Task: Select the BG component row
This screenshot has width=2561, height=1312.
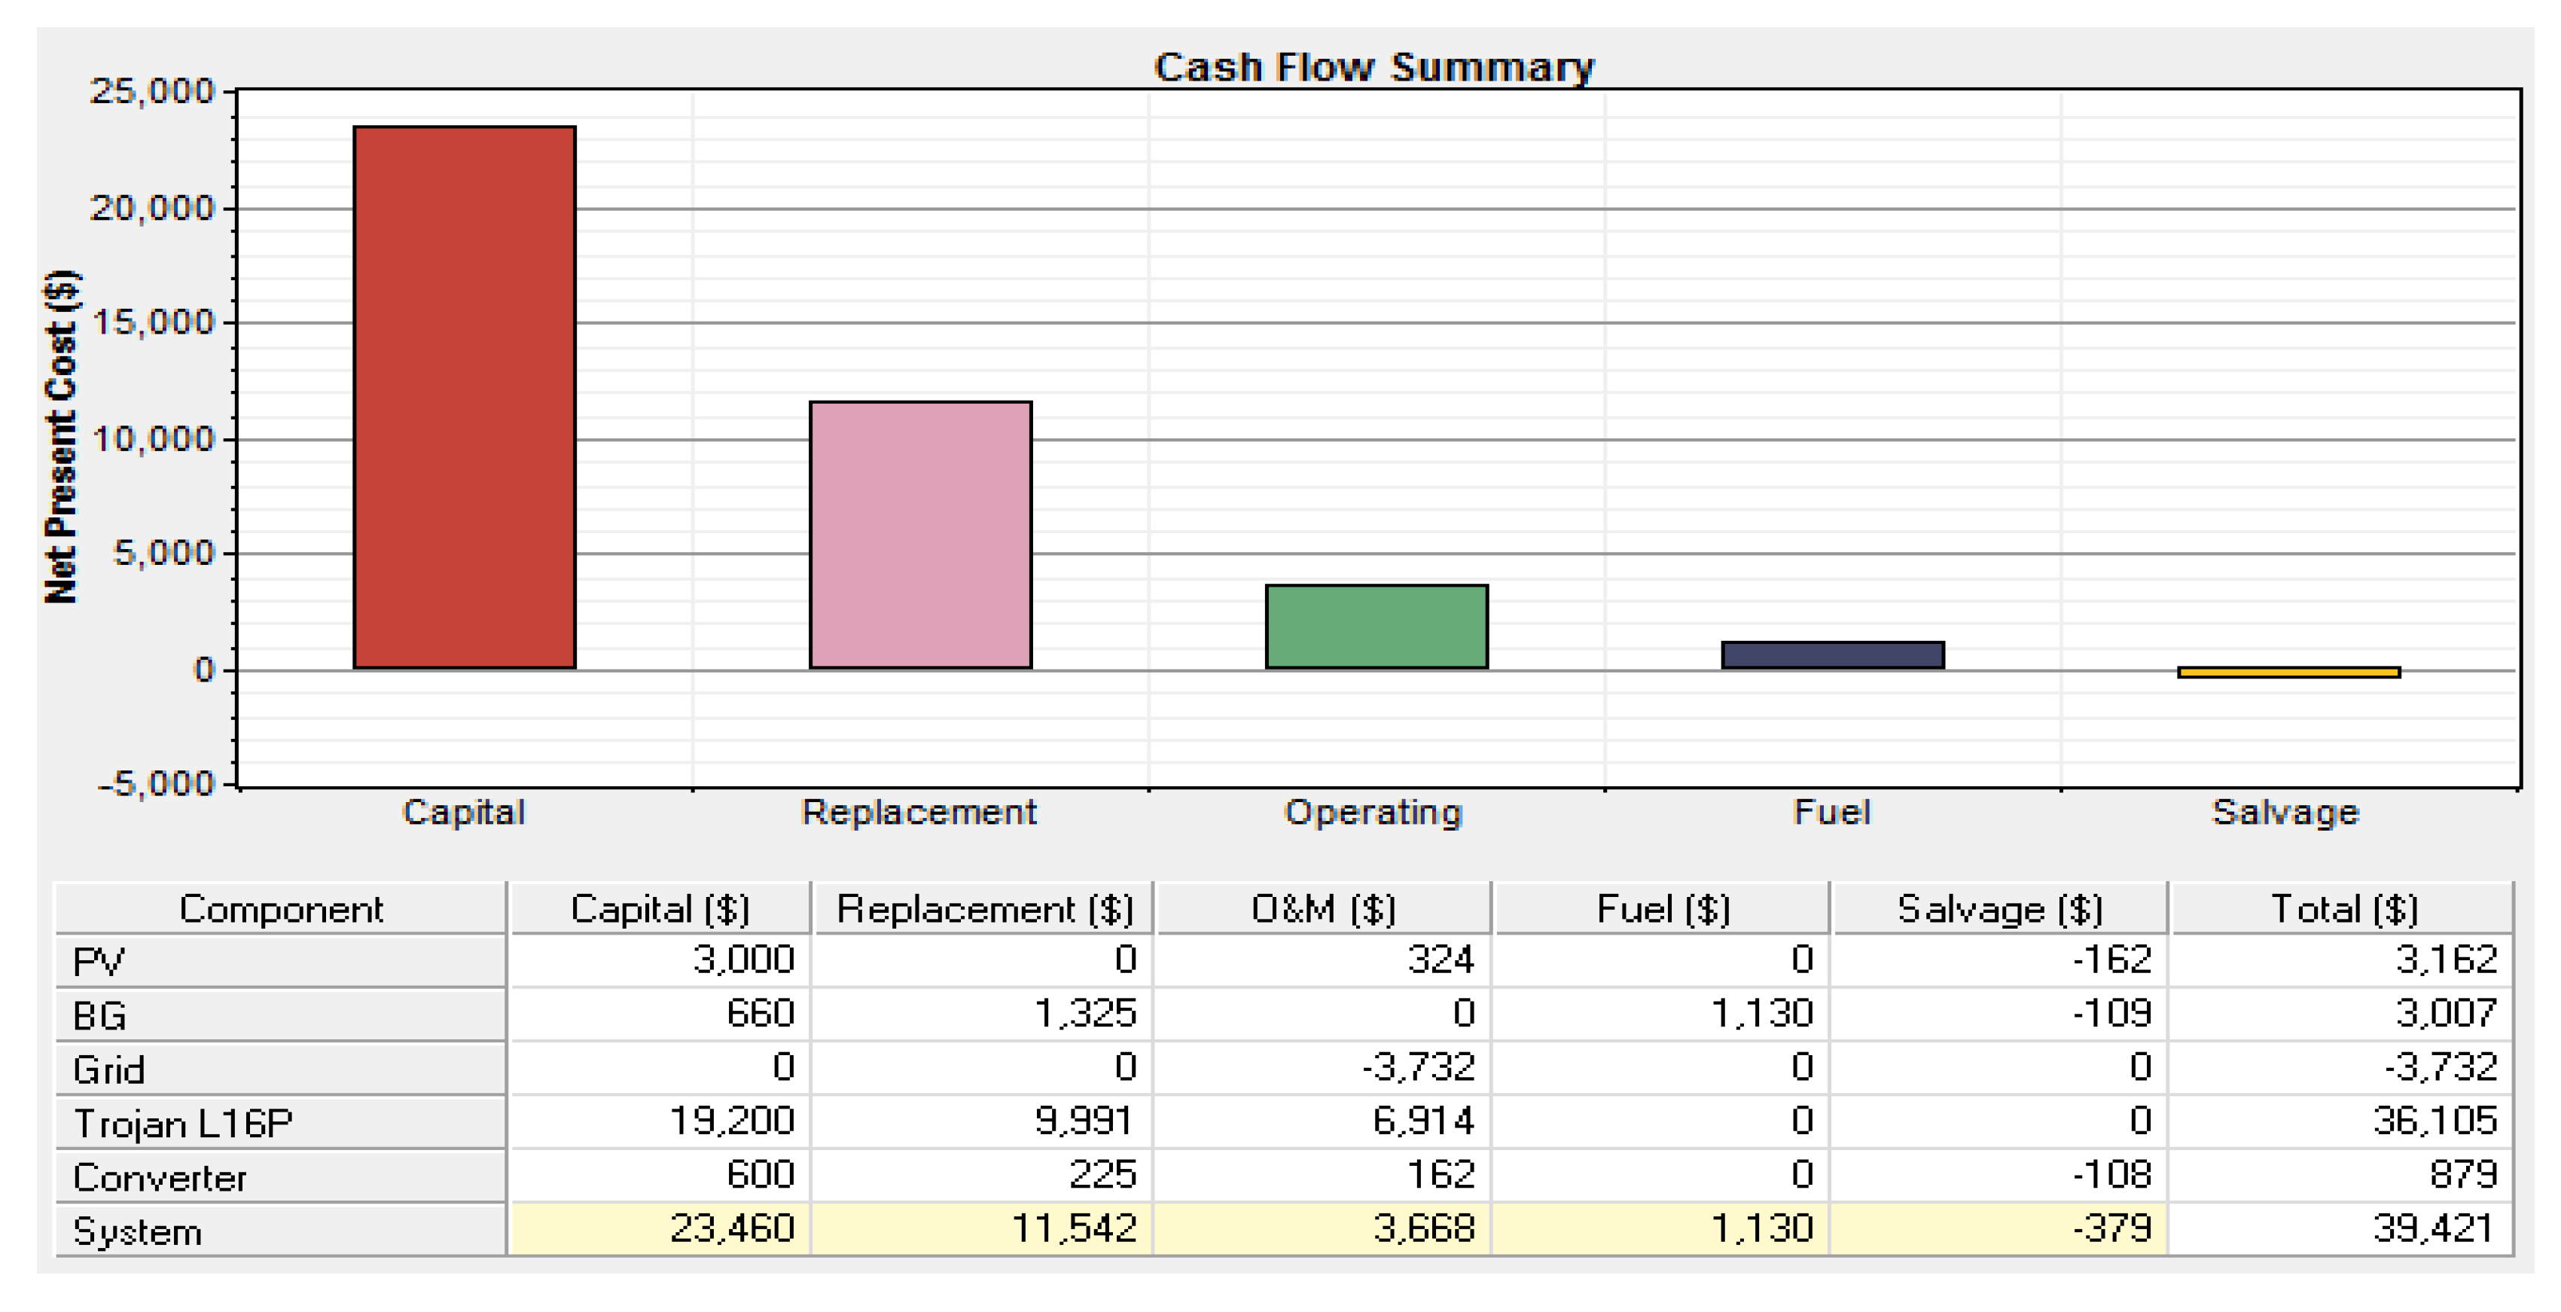Action: click(280, 1015)
